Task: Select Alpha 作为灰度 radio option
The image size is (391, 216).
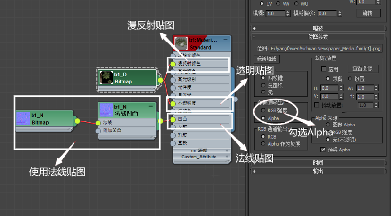Action: (x=263, y=144)
